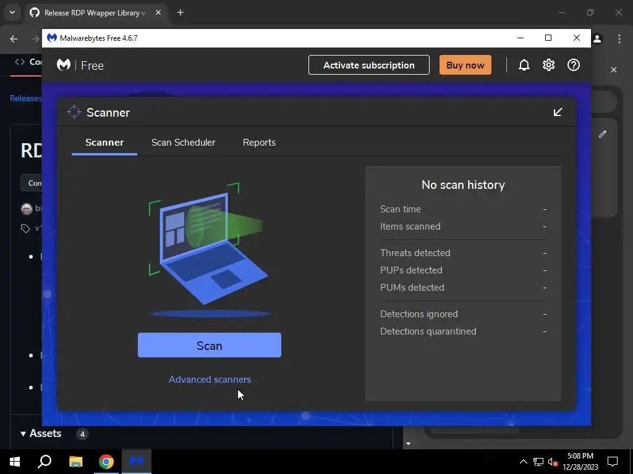Click the 'Threats detected' row label
Viewport: 633px width, 474px height.
point(415,252)
